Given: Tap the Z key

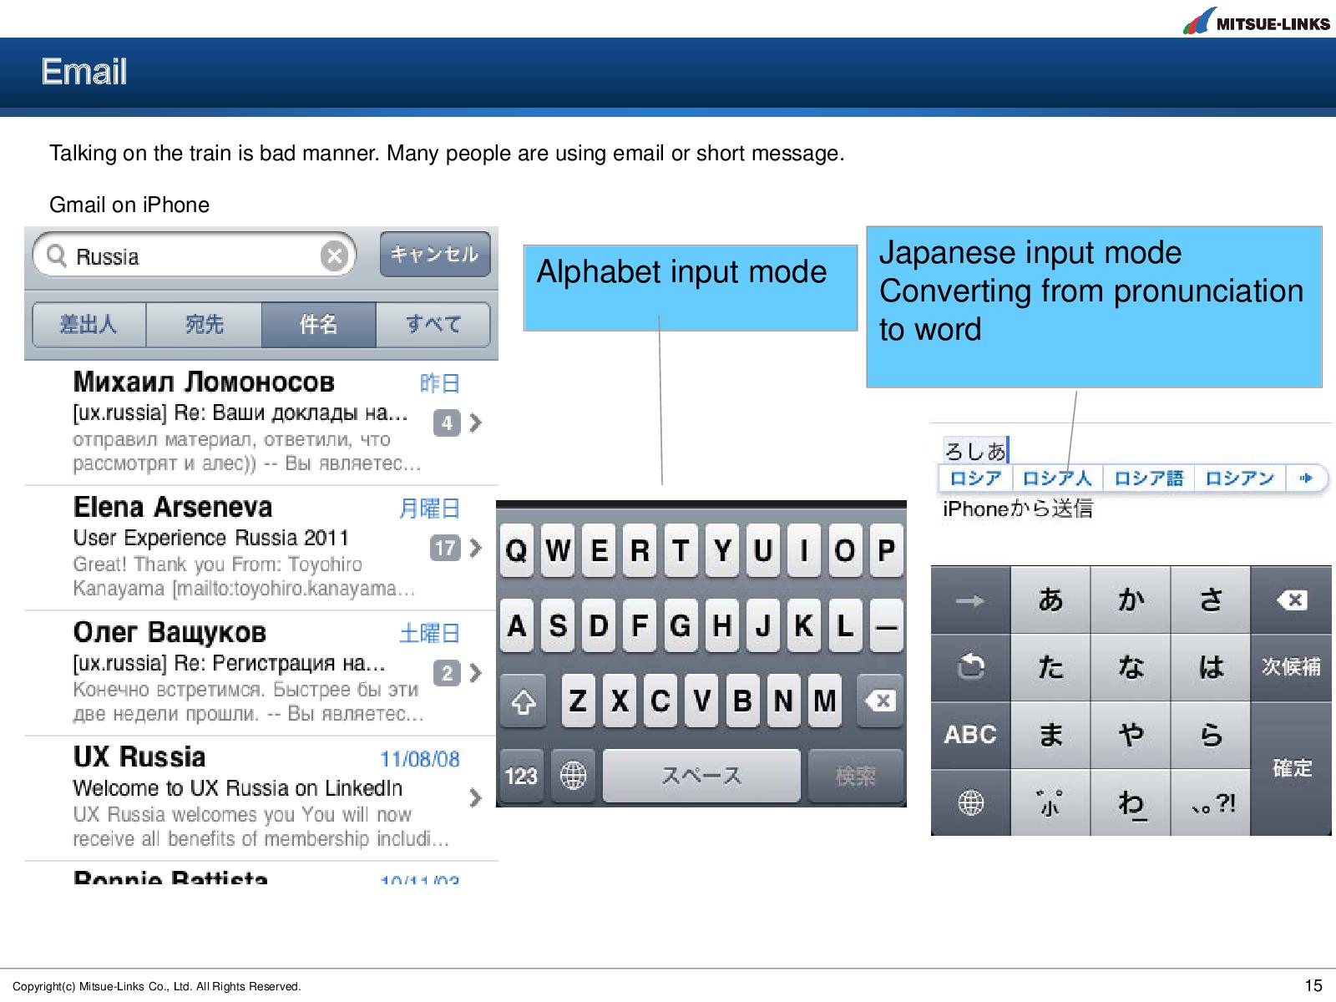Looking at the screenshot, I should [578, 701].
